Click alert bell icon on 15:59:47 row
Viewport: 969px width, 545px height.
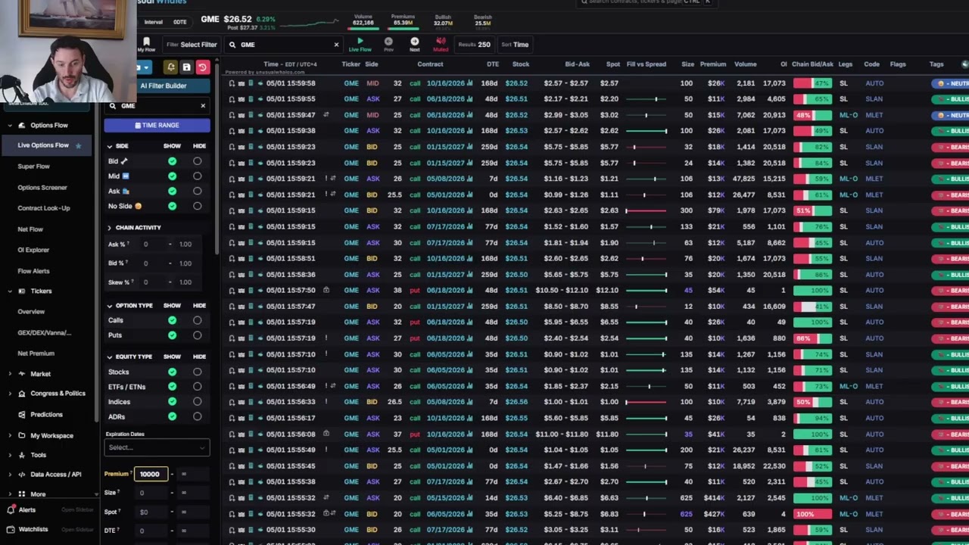pyautogui.click(x=232, y=115)
